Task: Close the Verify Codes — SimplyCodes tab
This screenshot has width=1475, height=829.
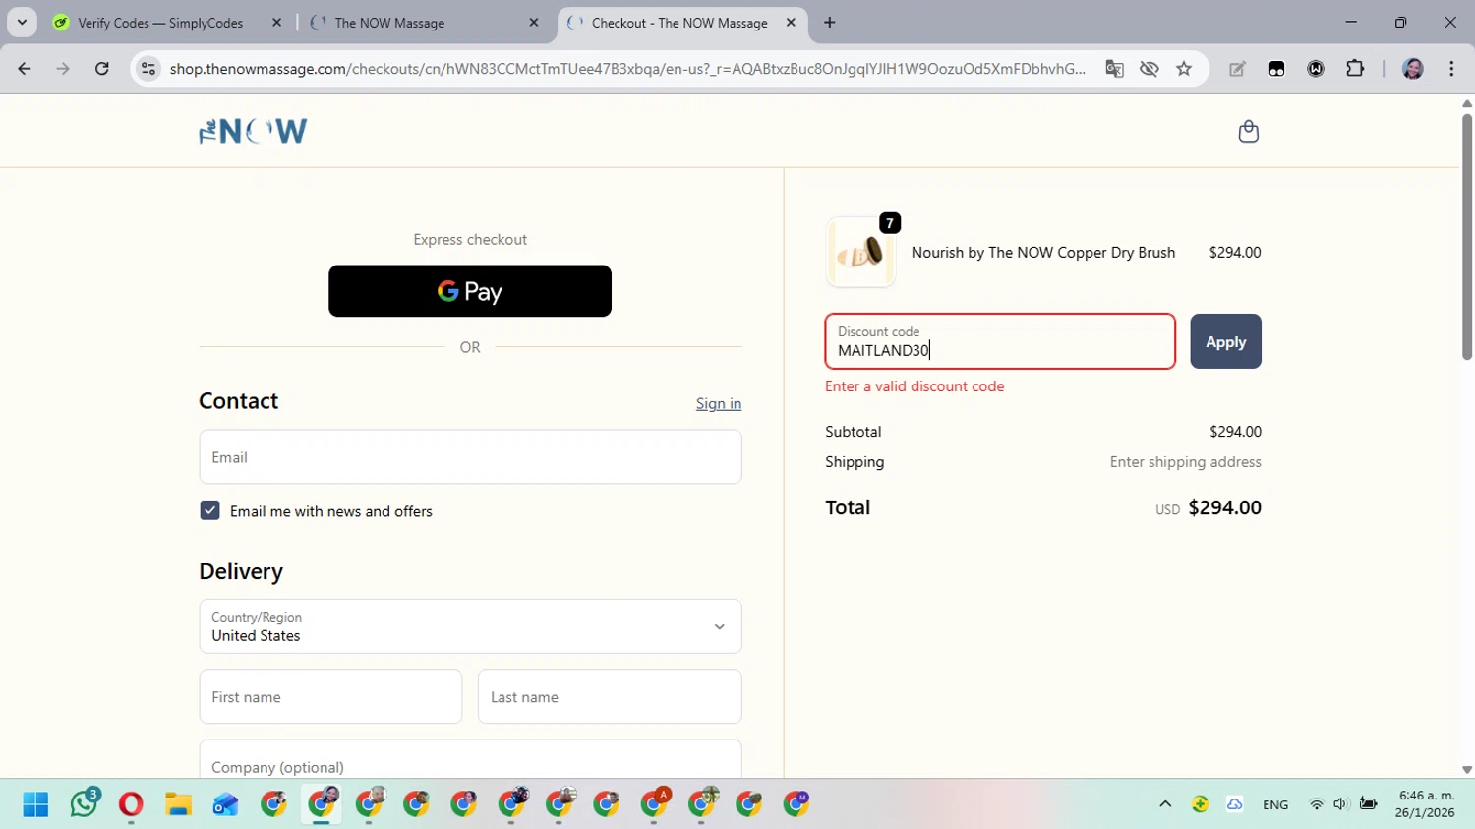Action: point(276,23)
